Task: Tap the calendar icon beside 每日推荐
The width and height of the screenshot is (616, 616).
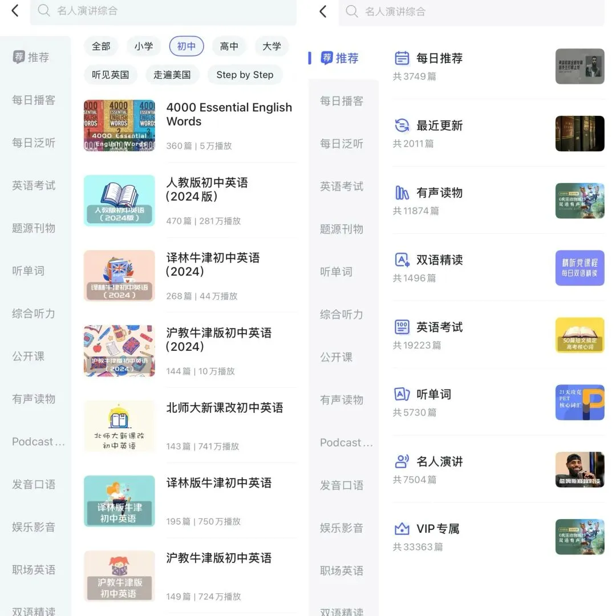Action: tap(402, 58)
